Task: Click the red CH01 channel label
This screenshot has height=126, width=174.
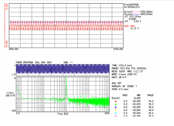Action: [129, 26]
